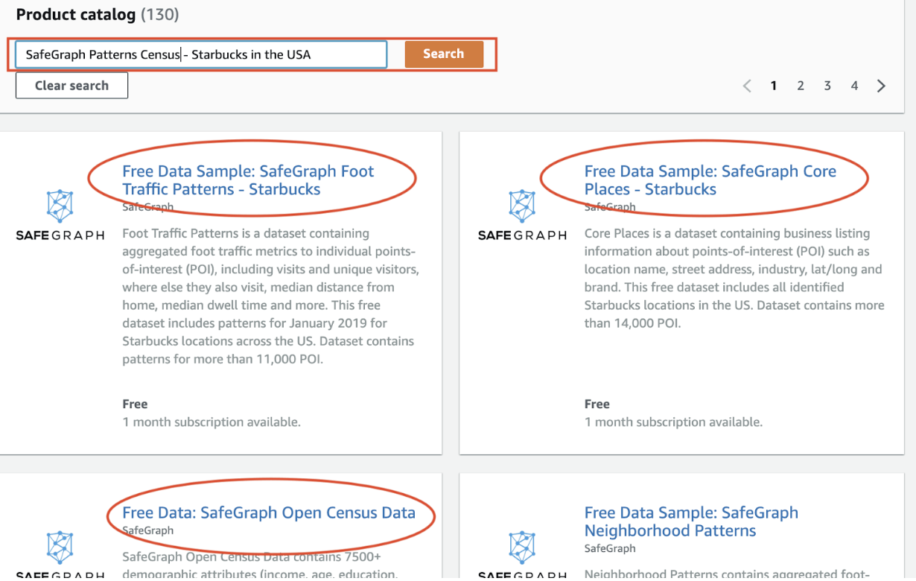Click the SafeGraph logo on Open Census Data card
Screen dimensions: 916x581
click(x=60, y=551)
